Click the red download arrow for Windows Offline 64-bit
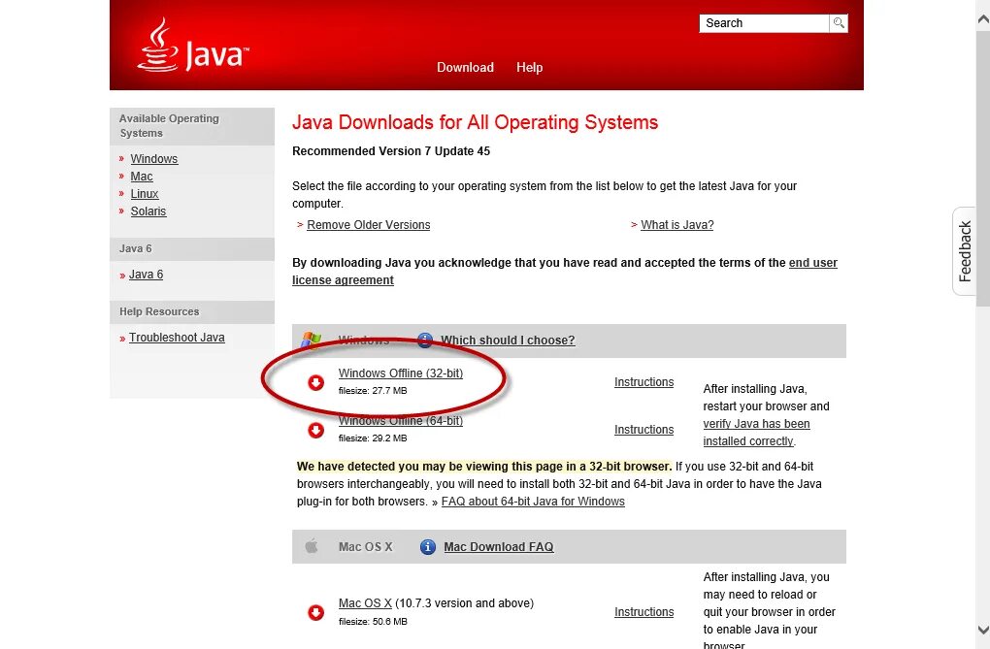This screenshot has height=649, width=990. (x=315, y=430)
